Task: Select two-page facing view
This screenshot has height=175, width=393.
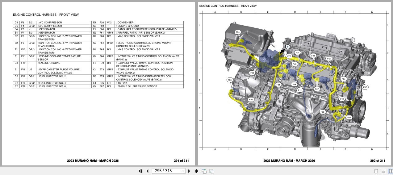Action: coord(390,171)
